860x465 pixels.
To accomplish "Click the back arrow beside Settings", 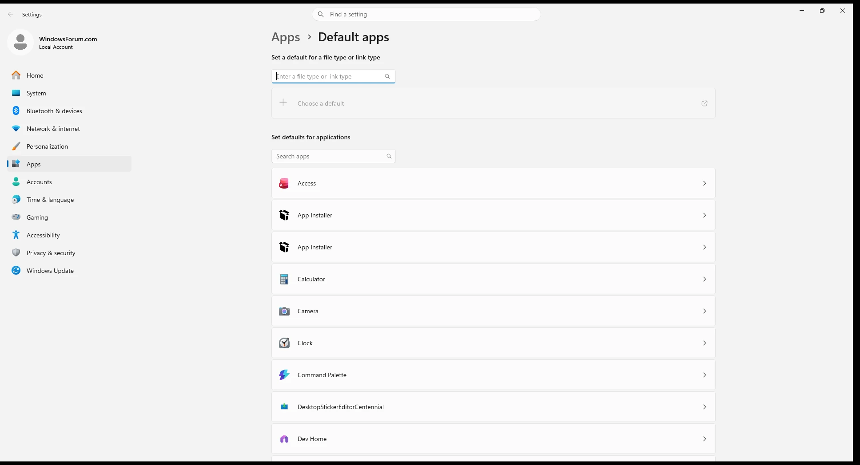I will pos(11,14).
